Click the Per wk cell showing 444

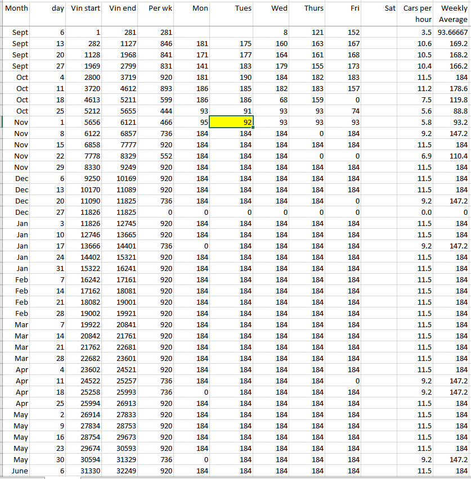click(x=157, y=111)
